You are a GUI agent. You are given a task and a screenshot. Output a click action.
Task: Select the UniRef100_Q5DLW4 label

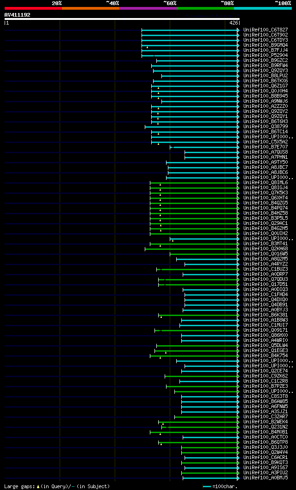266,346
